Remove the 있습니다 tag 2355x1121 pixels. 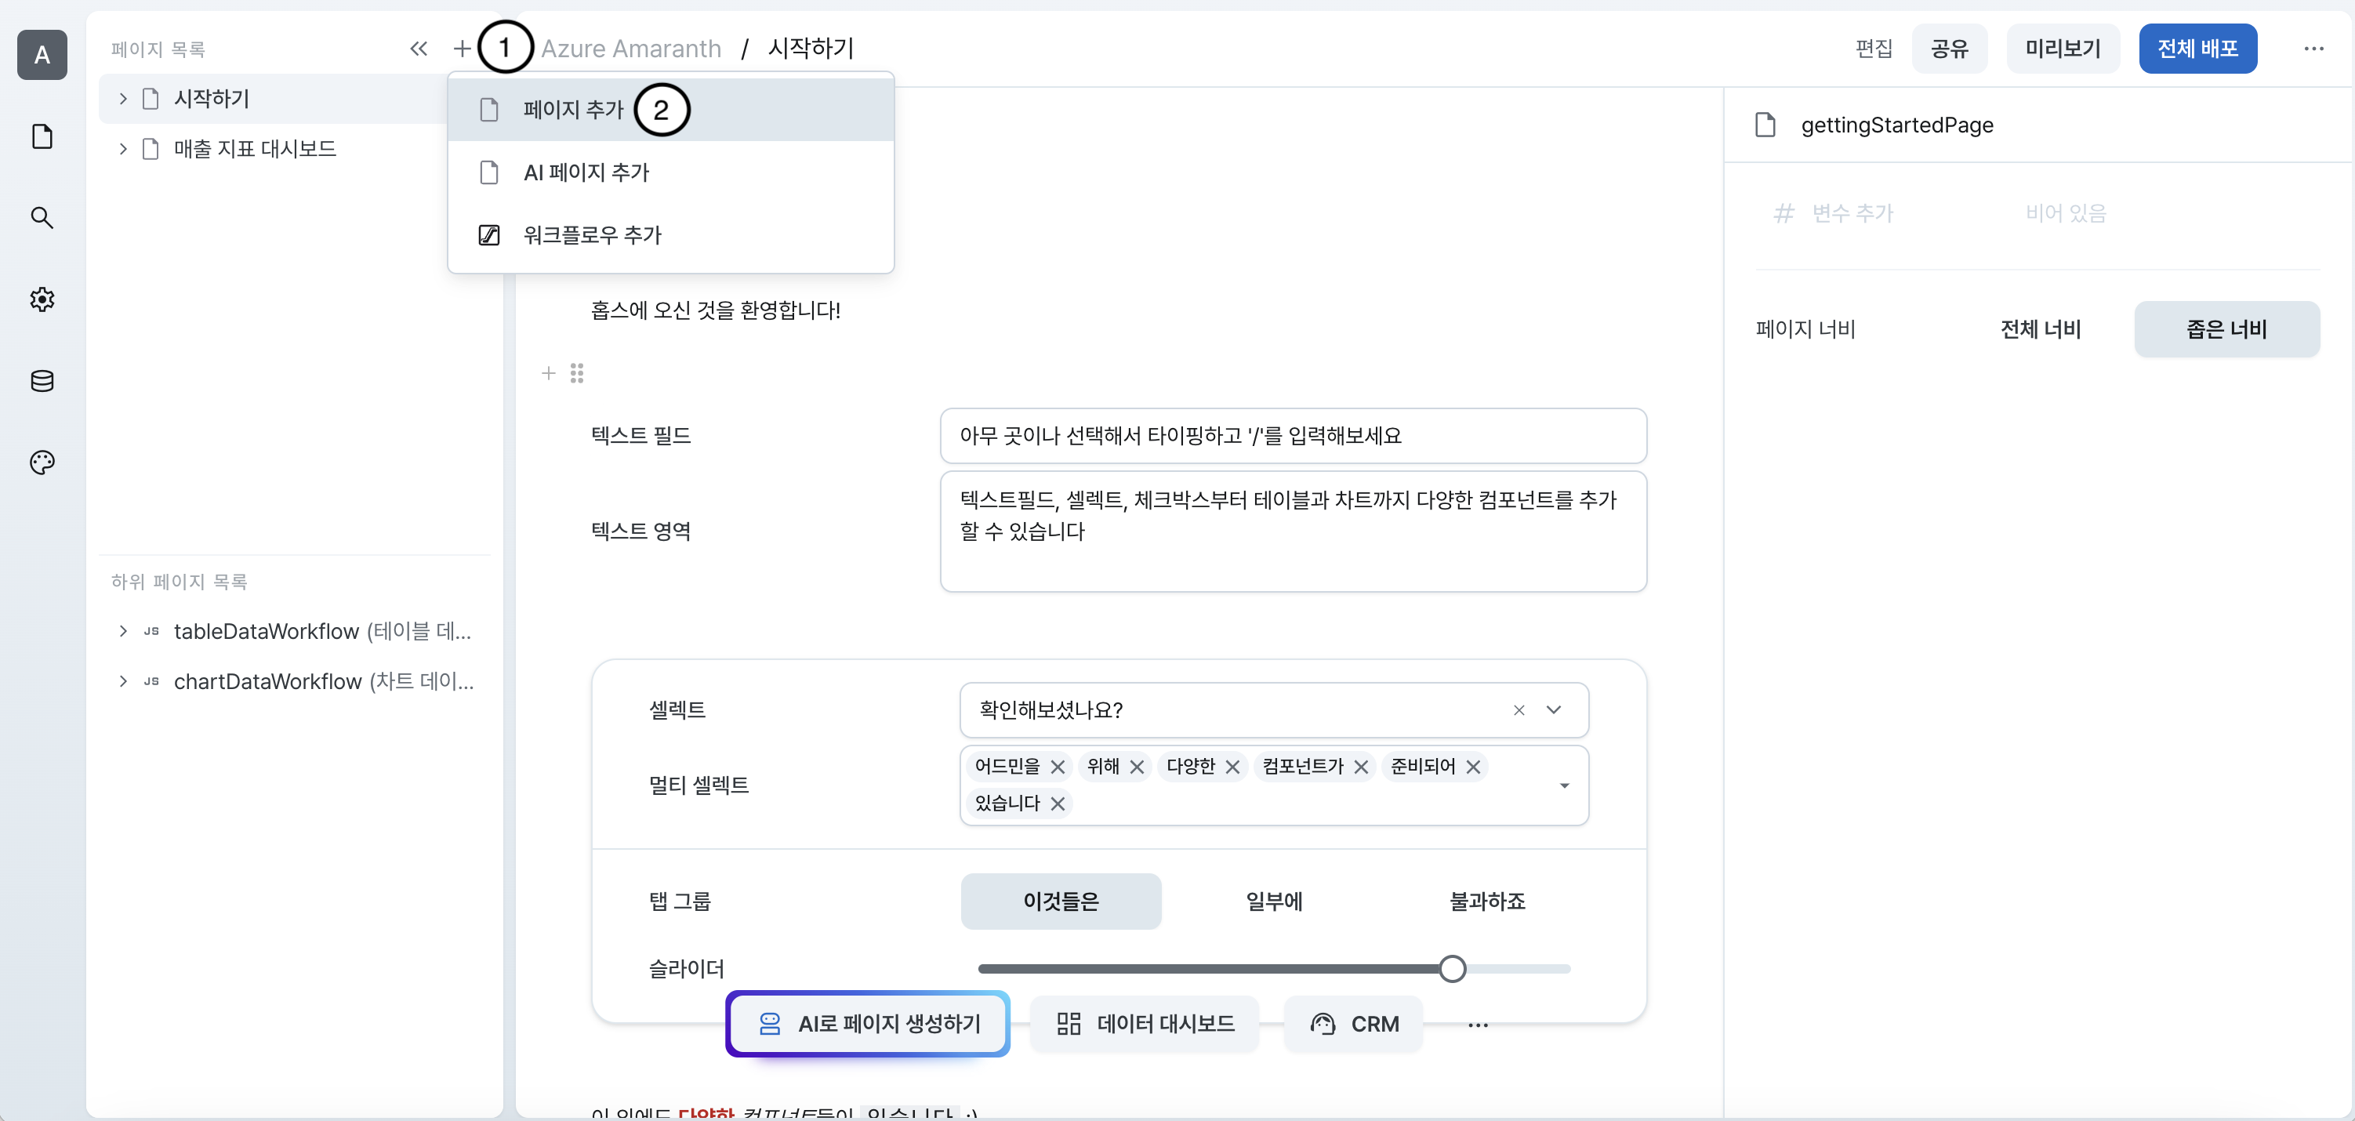1058,804
